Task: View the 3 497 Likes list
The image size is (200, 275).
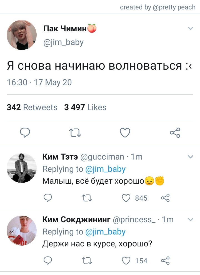Action: tap(85, 107)
